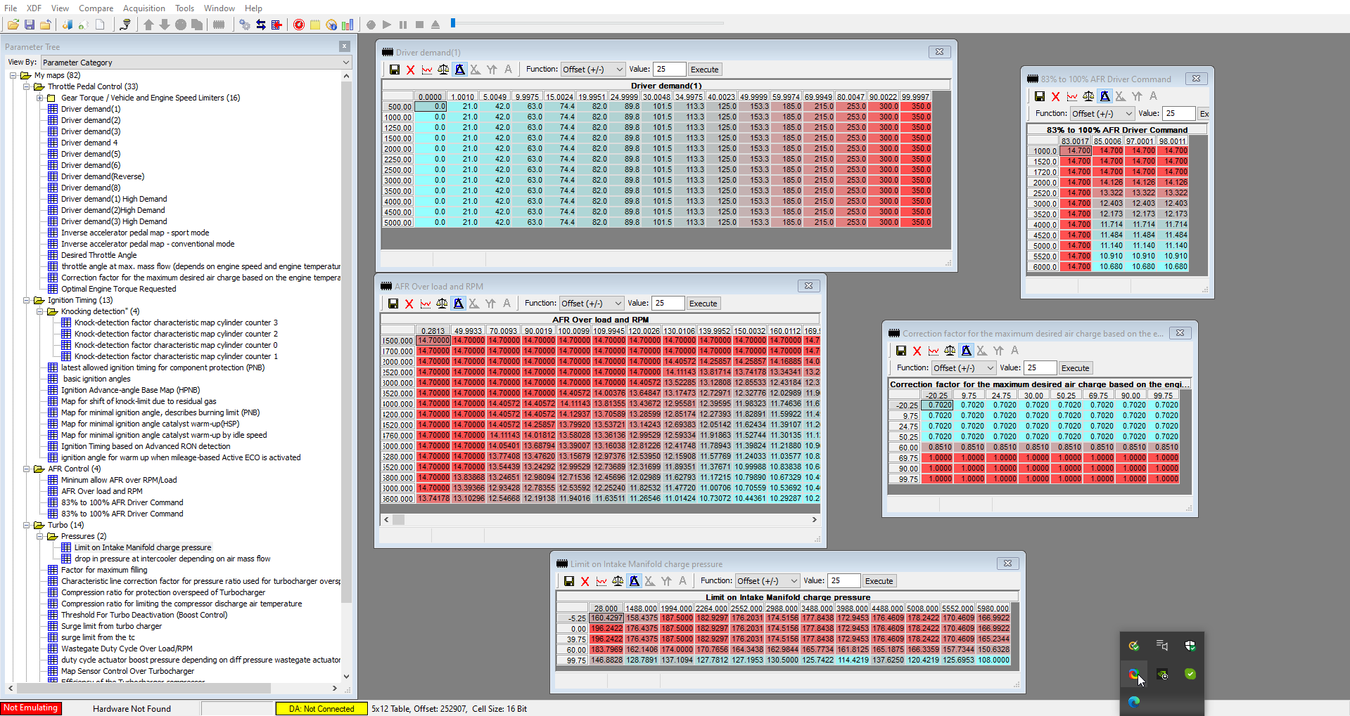Click the record circle button in main toolbar
The image size is (1350, 716).
pos(371,25)
